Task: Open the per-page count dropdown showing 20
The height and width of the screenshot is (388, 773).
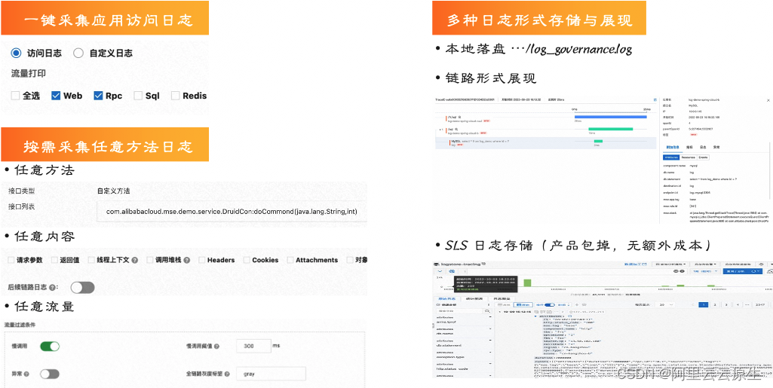Action: pyautogui.click(x=666, y=305)
